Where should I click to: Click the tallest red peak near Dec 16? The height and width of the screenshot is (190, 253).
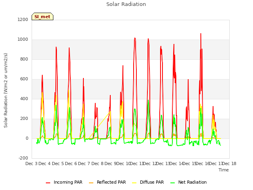tap(201, 34)
